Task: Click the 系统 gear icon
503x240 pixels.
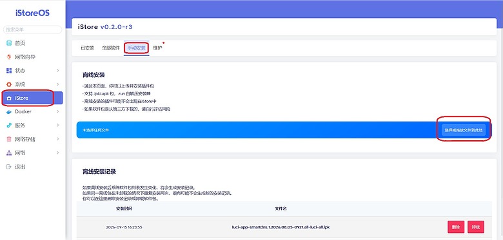Action: pos(9,84)
